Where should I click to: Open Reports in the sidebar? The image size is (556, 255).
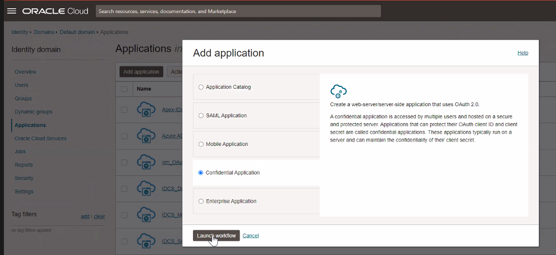24,165
